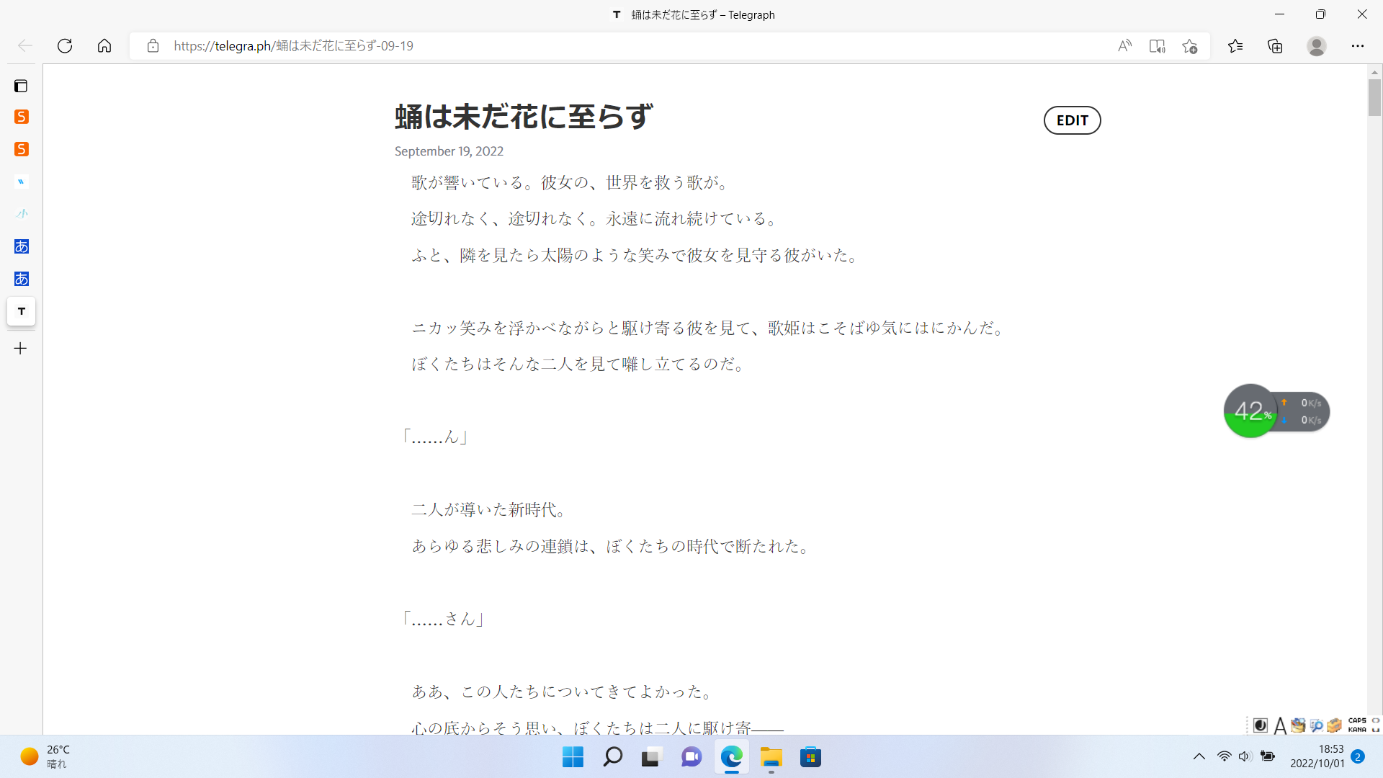Viewport: 1383px width, 778px height.
Task: View site info via lock icon
Action: [153, 46]
